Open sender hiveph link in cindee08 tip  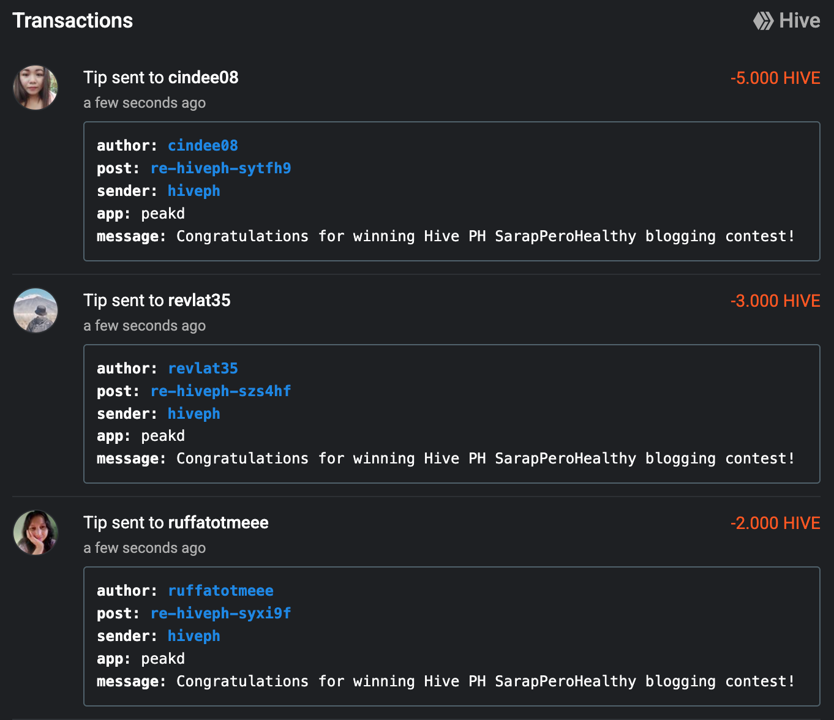coord(193,191)
